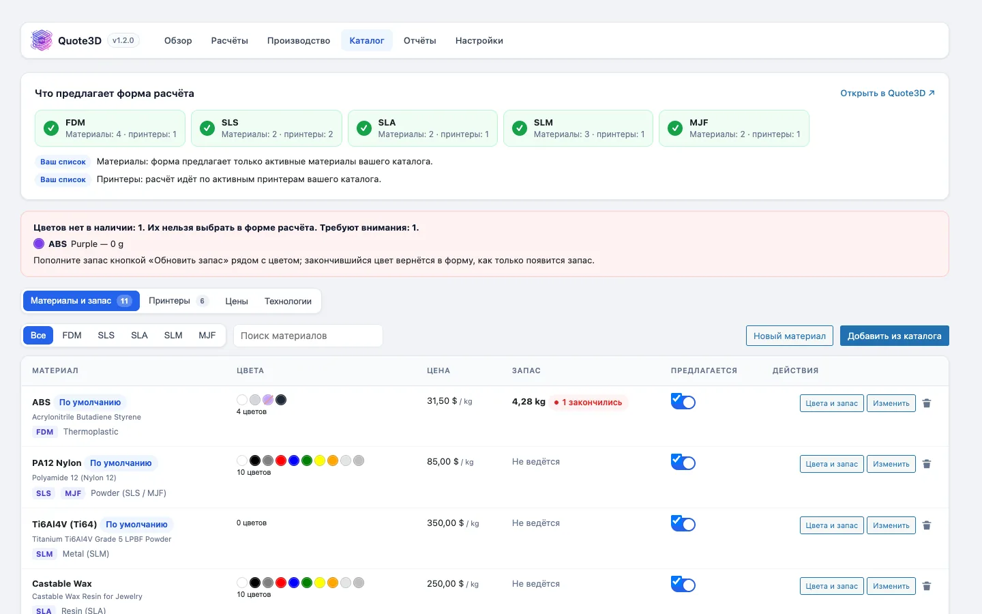Filter materials by SLS

pyautogui.click(x=106, y=335)
